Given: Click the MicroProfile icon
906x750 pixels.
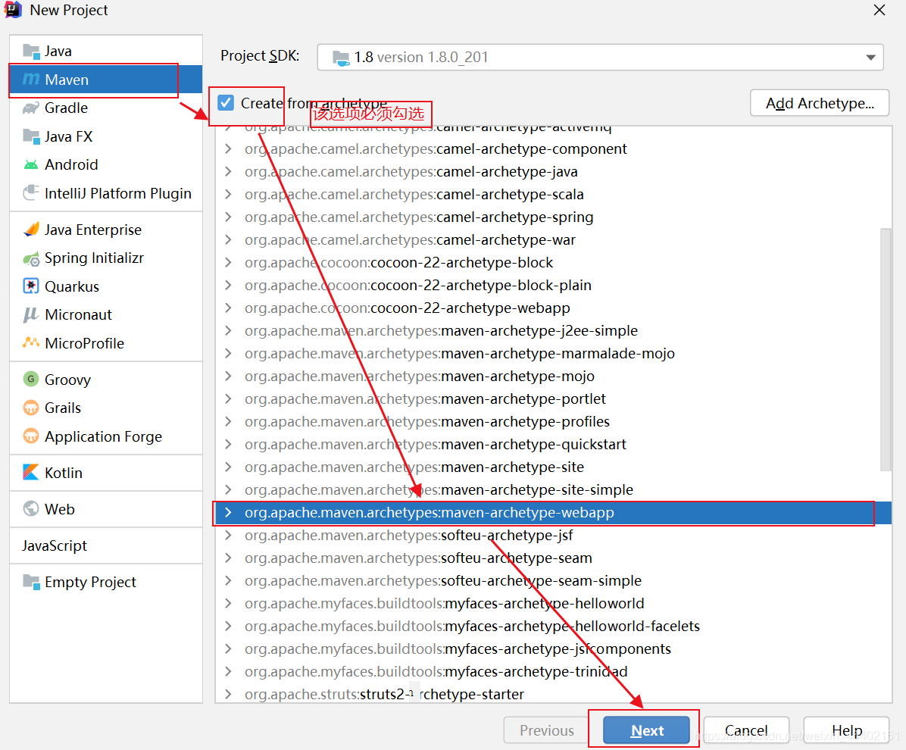Looking at the screenshot, I should click(x=30, y=342).
